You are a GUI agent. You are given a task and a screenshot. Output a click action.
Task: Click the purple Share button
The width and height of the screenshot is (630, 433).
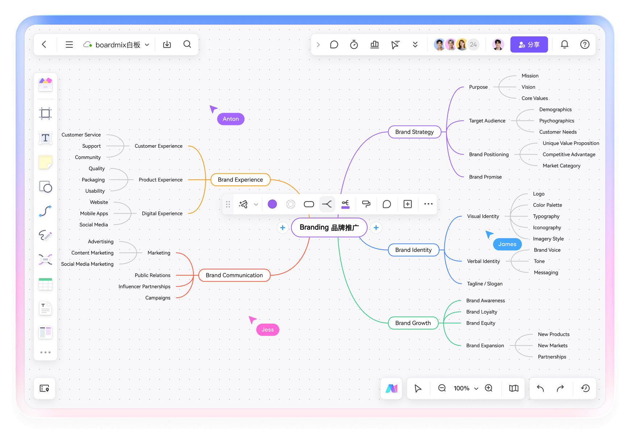click(x=529, y=45)
